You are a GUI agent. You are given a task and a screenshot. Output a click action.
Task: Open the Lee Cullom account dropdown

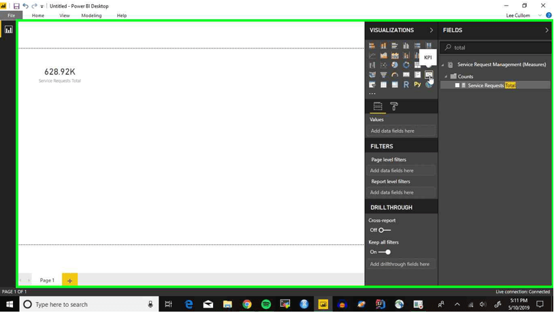540,15
